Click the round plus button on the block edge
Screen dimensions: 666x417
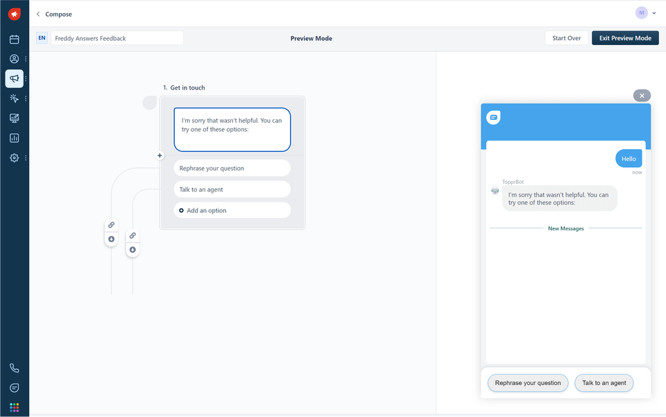click(160, 156)
